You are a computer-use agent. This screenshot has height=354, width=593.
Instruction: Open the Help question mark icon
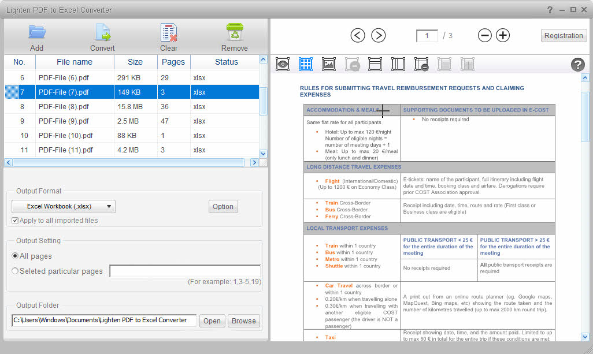578,64
